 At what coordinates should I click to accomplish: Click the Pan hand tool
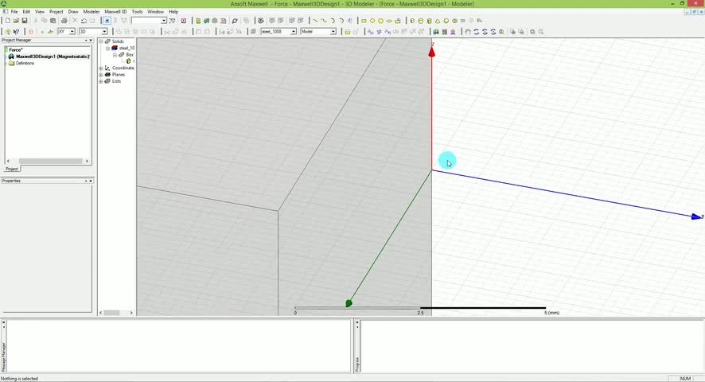click(x=468, y=32)
